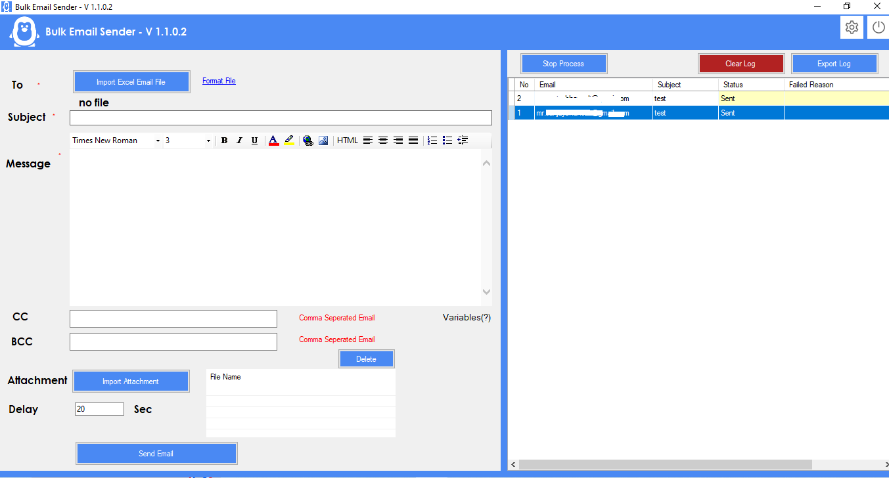
Task: Click inside the Subject input field
Action: coord(281,118)
